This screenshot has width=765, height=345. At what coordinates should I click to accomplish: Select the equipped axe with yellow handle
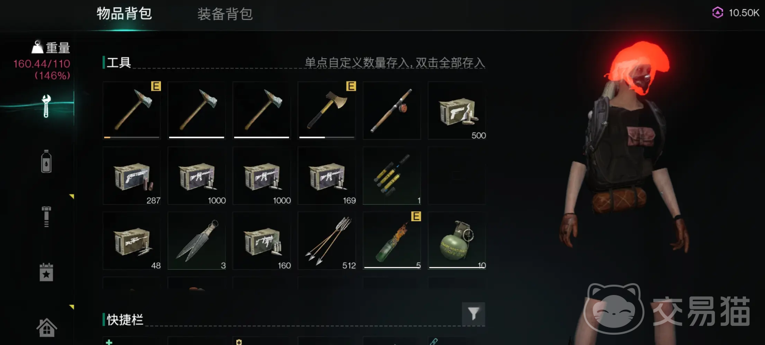pyautogui.click(x=327, y=110)
